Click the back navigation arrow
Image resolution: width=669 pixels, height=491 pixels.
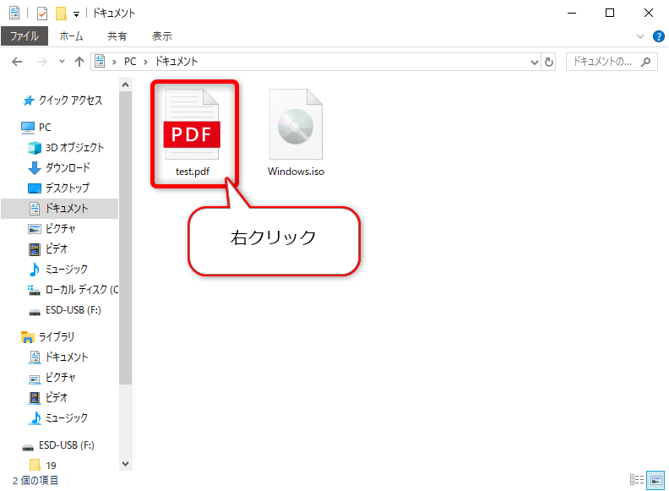point(18,62)
